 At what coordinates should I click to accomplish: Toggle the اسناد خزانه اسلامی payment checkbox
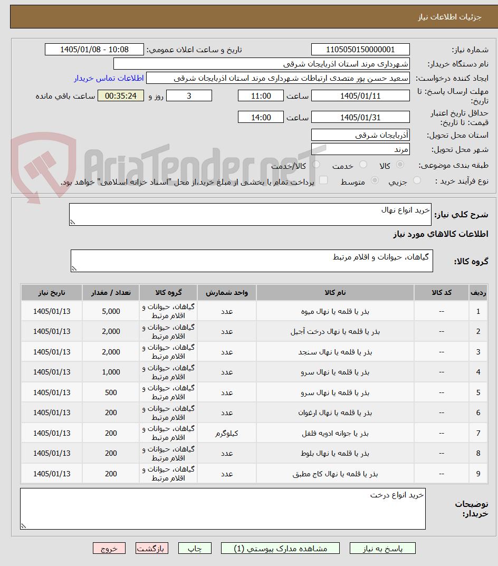[x=323, y=180]
